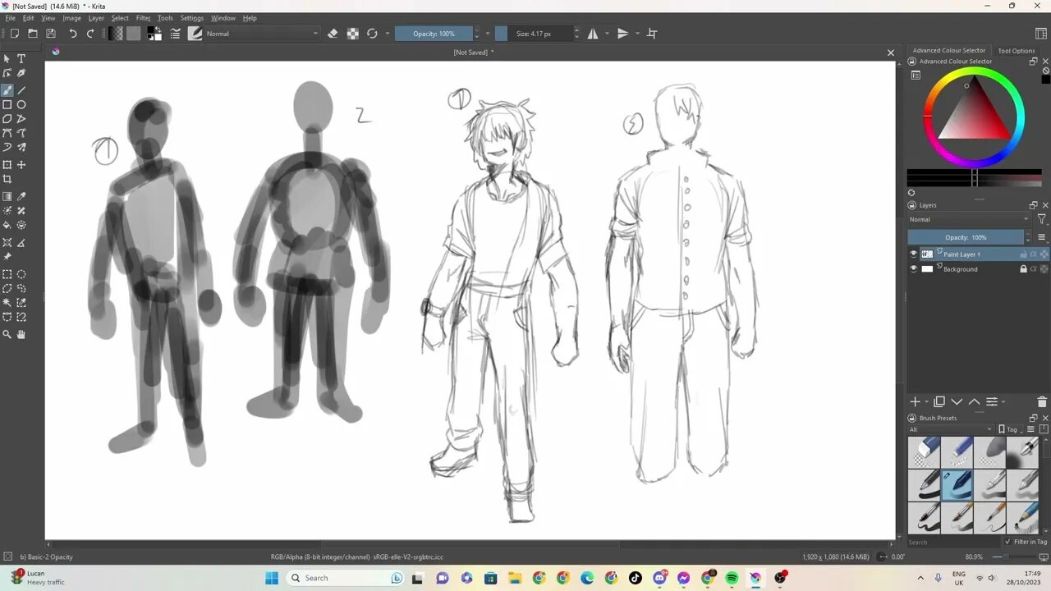Save the document with floppy icon
The width and height of the screenshot is (1051, 591).
[51, 34]
